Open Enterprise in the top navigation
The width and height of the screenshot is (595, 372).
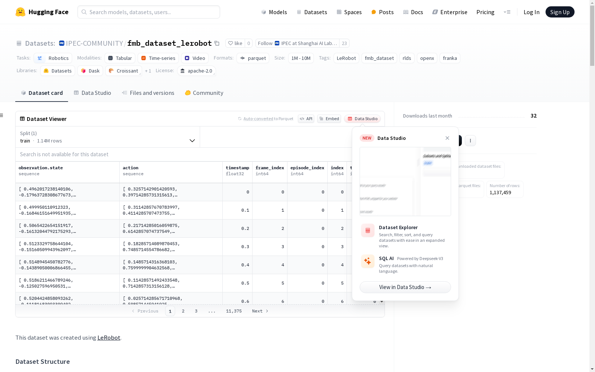coord(450,12)
